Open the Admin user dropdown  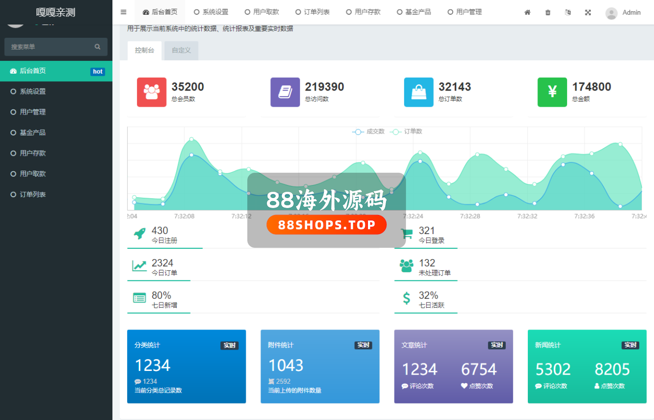[623, 12]
